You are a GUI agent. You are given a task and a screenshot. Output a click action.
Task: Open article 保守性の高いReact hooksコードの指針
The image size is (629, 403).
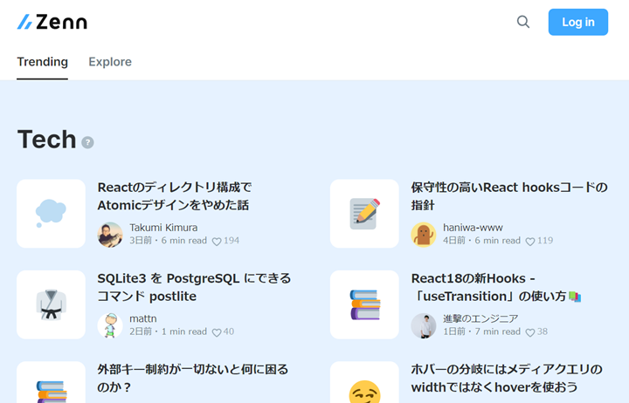509,196
